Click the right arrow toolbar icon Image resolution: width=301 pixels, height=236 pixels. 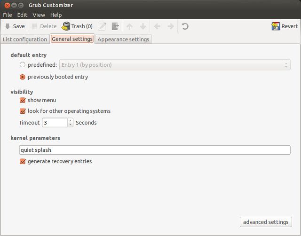click(171, 26)
